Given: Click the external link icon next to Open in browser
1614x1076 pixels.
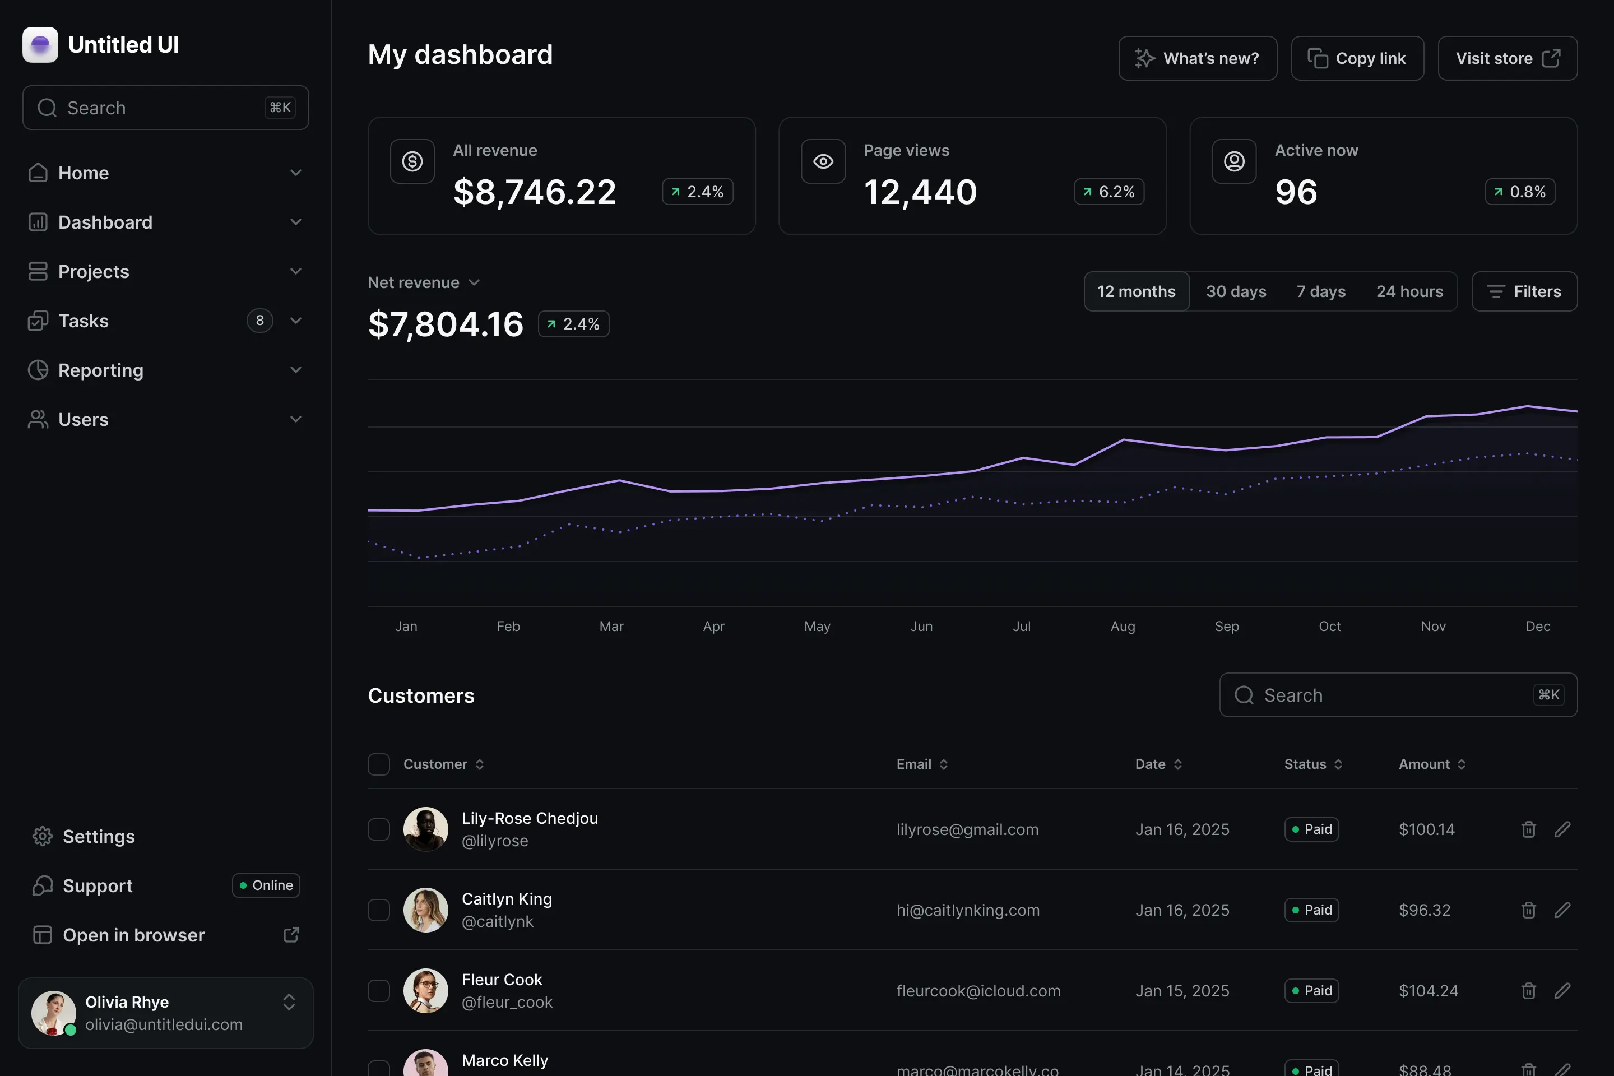Looking at the screenshot, I should pyautogui.click(x=291, y=935).
